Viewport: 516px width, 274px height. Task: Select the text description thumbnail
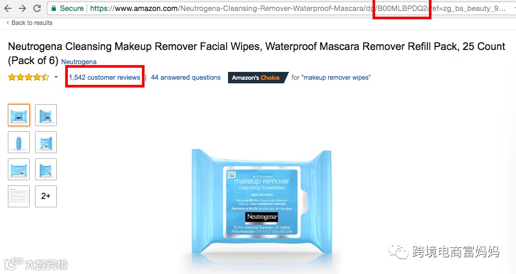(x=19, y=196)
